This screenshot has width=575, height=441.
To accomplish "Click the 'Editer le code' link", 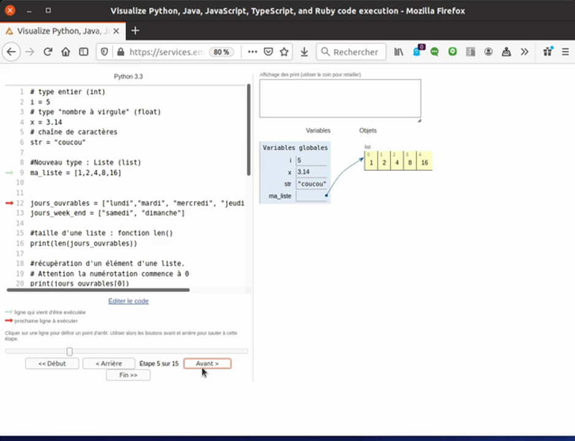I will [128, 301].
